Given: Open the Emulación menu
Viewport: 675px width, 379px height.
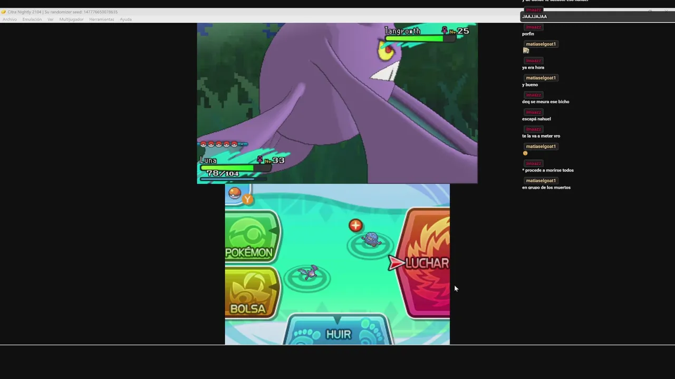Looking at the screenshot, I should point(32,19).
